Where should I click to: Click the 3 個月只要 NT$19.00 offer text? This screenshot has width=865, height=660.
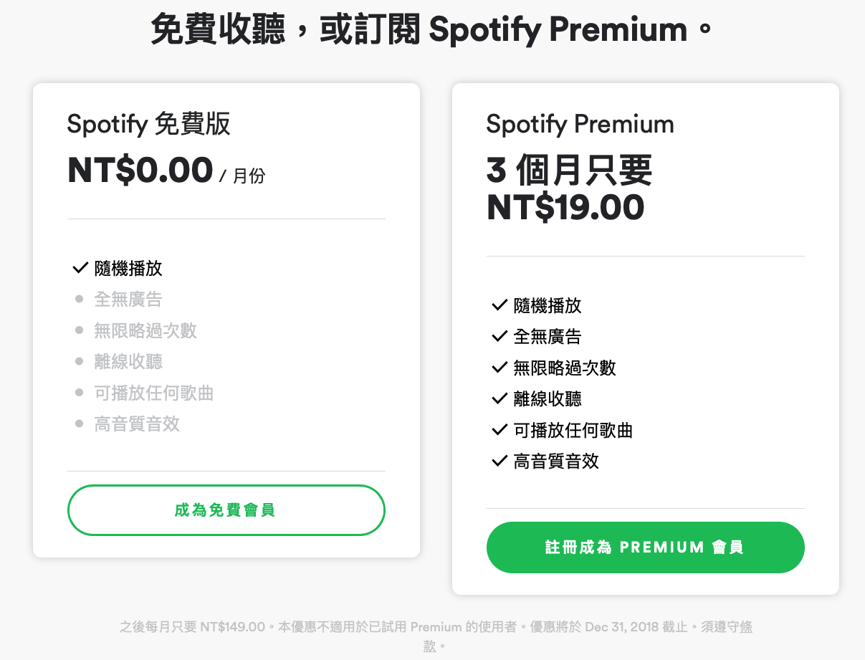570,189
